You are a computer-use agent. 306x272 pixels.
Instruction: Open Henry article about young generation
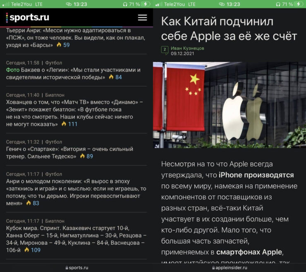(76, 192)
